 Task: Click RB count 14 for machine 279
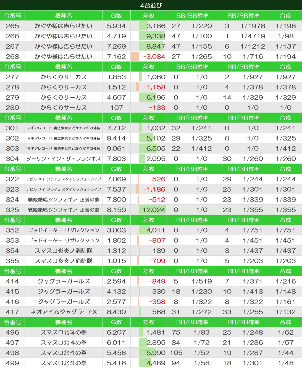(227, 97)
